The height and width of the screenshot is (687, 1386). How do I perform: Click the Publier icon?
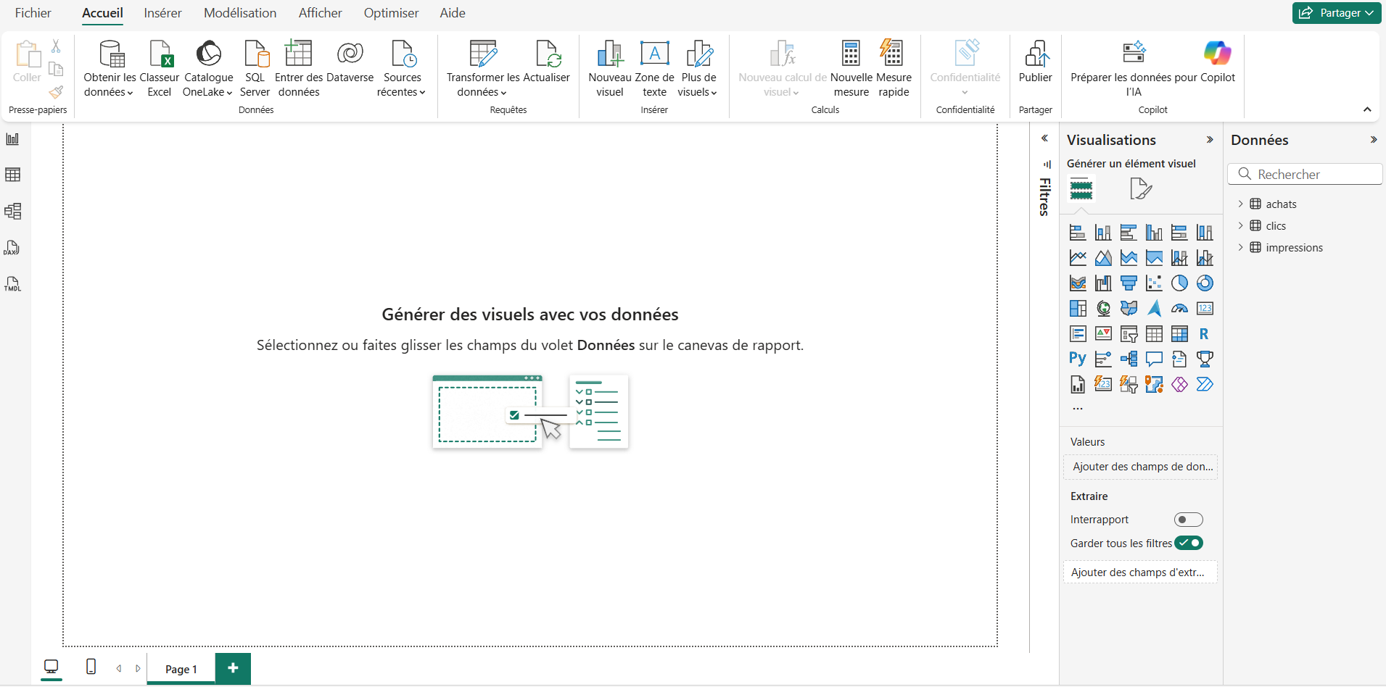[1035, 69]
